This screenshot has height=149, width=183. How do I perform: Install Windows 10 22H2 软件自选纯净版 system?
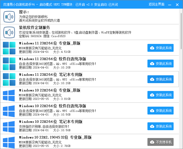pyautogui.click(x=161, y=111)
